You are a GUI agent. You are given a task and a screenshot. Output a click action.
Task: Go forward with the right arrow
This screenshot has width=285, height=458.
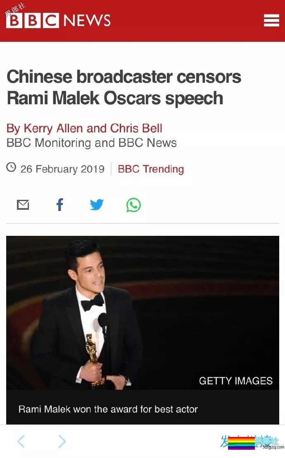pyautogui.click(x=62, y=441)
